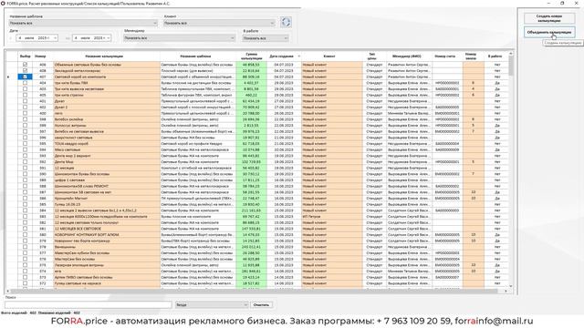The image size is (584, 328).
Task: Click the В работе column header
Action: [495, 56]
